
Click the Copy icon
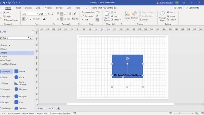[x=4, y=16]
